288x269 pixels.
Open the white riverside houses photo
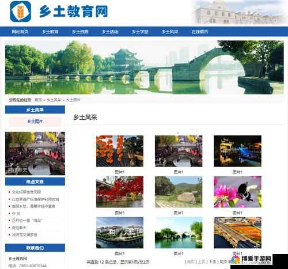click(120, 233)
